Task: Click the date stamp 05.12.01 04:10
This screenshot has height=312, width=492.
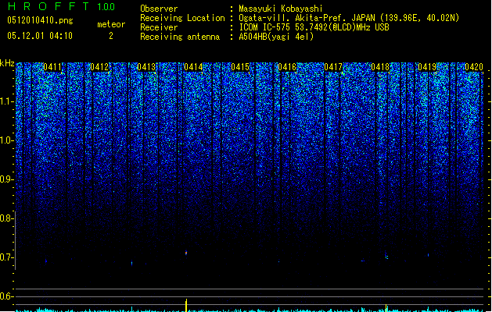Action: tap(40, 36)
